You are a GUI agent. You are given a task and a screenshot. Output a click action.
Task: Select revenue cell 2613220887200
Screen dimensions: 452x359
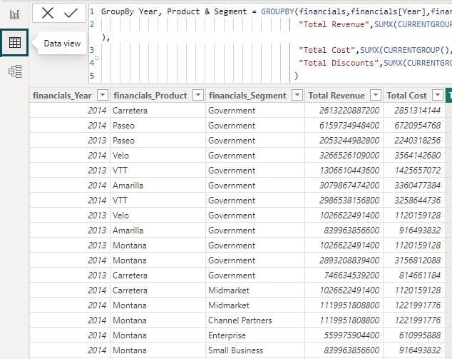[x=344, y=110]
